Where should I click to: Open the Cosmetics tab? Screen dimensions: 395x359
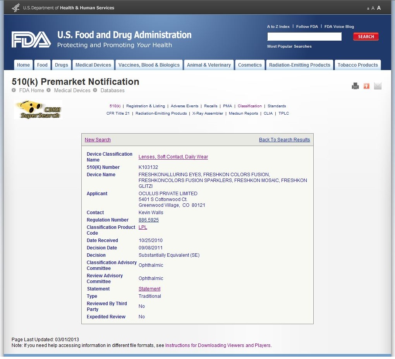250,65
